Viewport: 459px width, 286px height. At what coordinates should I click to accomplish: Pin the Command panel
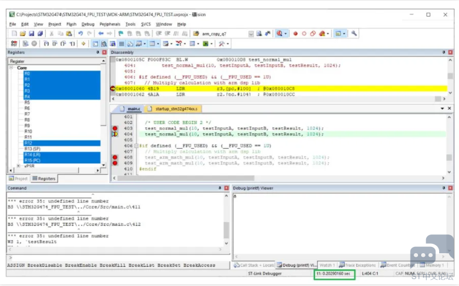220,188
